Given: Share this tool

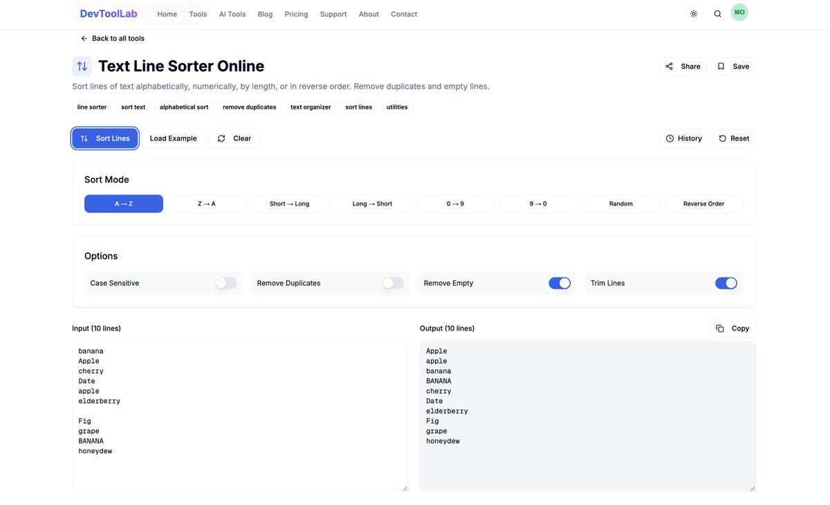Looking at the screenshot, I should [x=683, y=66].
